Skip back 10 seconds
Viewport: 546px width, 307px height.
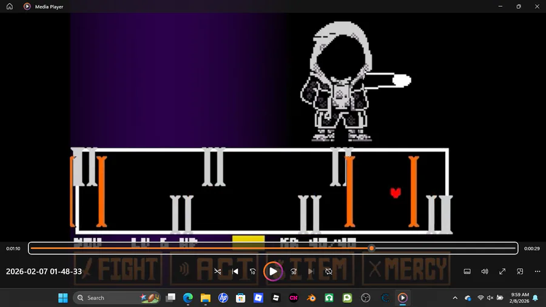(253, 271)
